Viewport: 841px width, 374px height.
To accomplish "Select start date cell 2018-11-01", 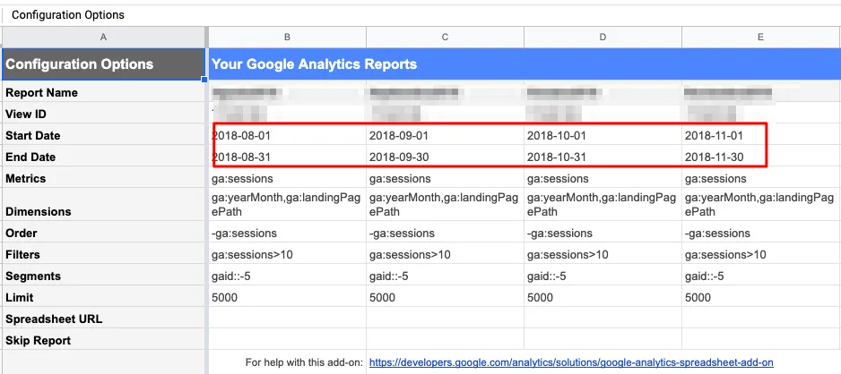I will (x=761, y=135).
